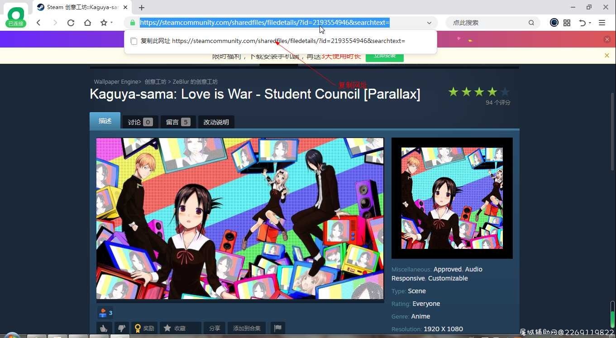This screenshot has height=338, width=616.
Task: Click the Kaguya-sama Student Council title text
Action: click(255, 94)
